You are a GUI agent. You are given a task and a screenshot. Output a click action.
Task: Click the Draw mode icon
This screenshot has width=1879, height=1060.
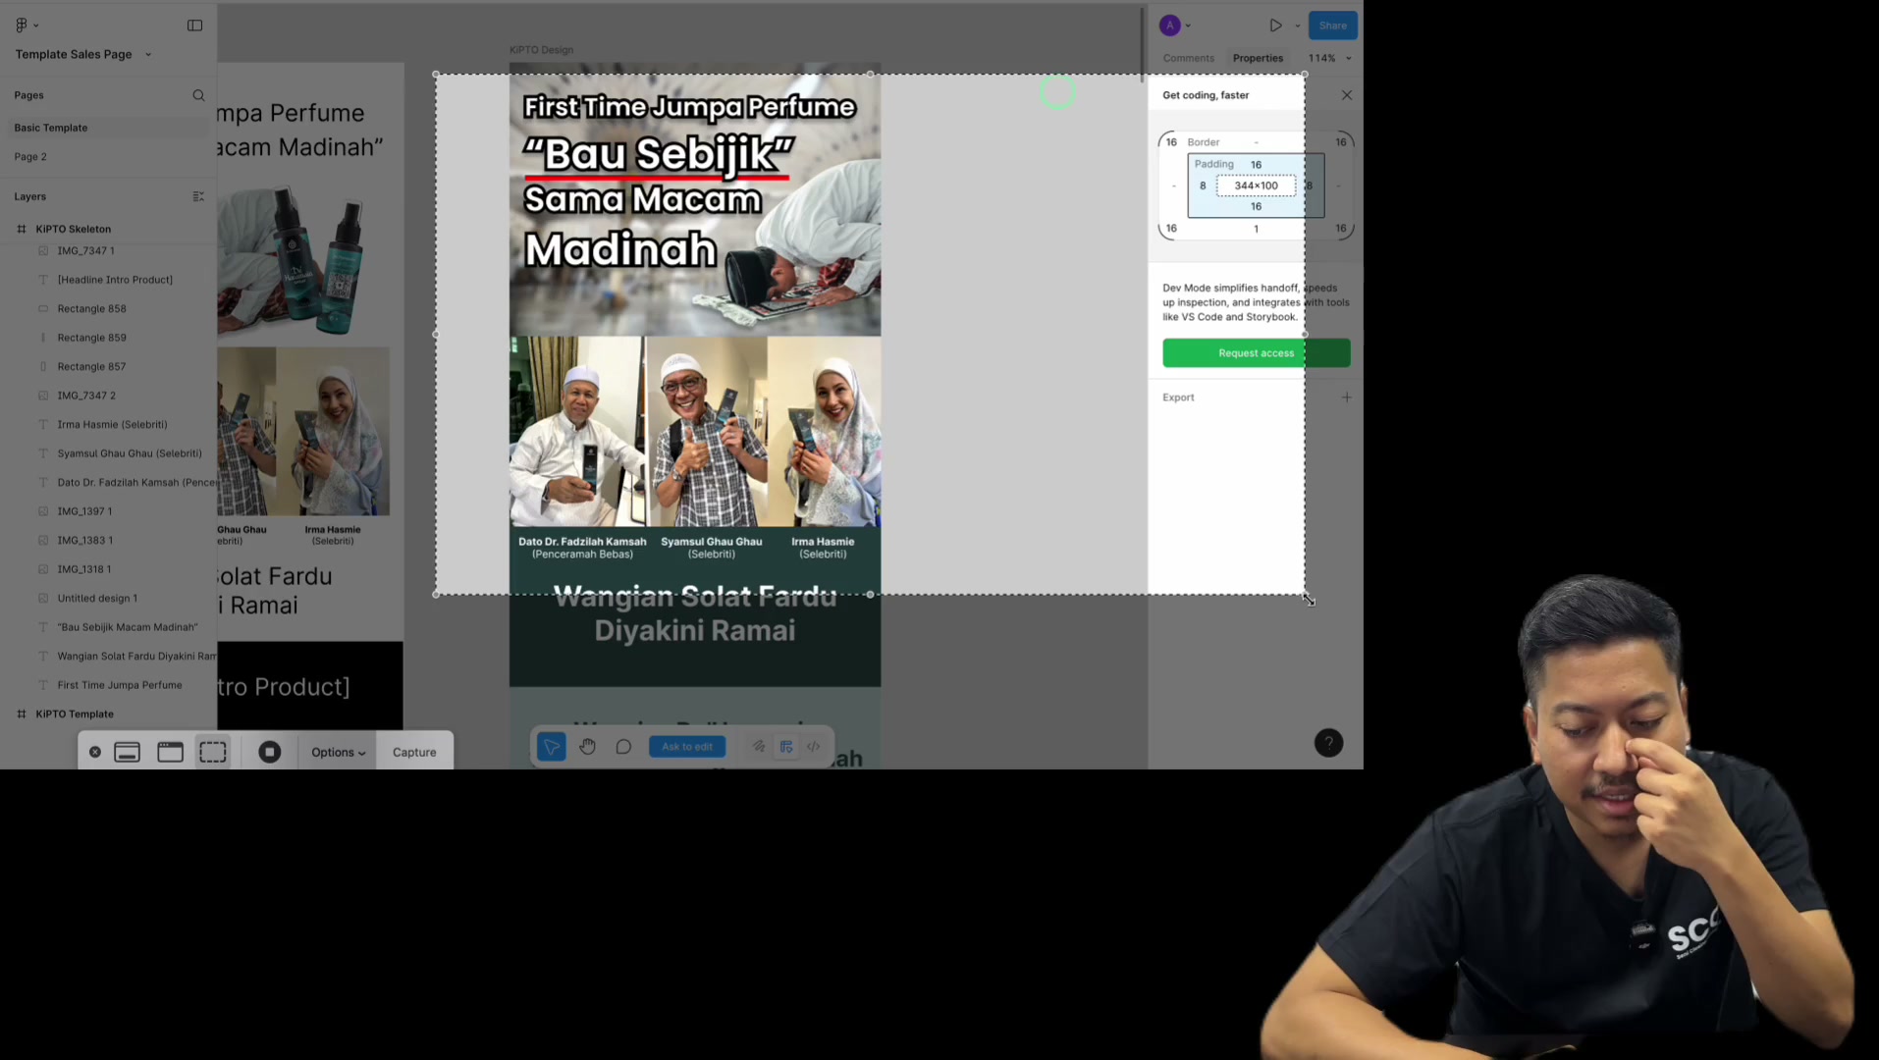tap(759, 747)
